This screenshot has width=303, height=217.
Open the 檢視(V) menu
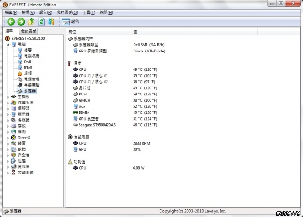click(x=28, y=13)
